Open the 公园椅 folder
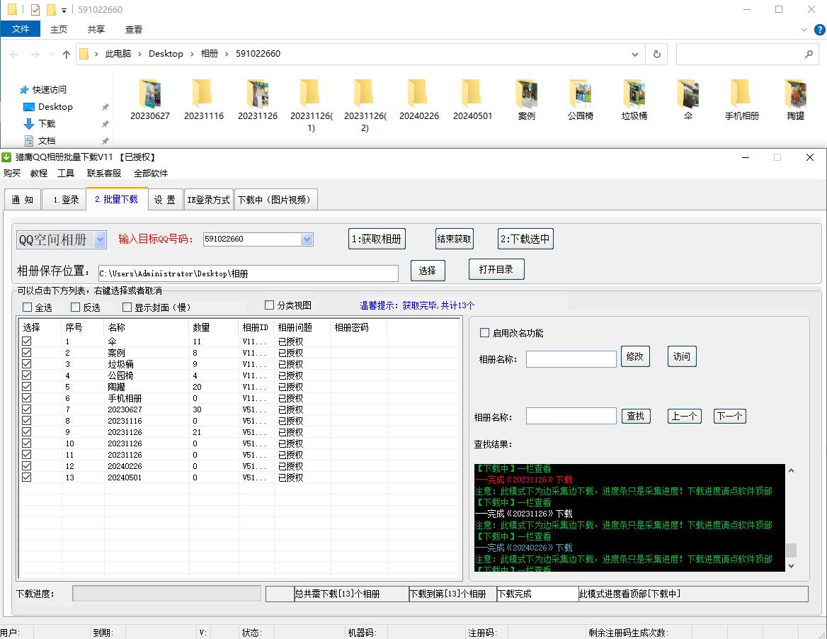Viewport: 827px width, 639px height. [x=580, y=100]
